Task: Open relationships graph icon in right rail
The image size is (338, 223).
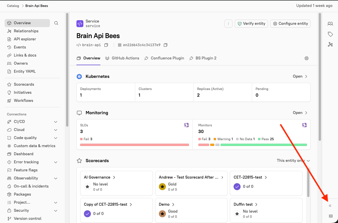Action: point(330,44)
